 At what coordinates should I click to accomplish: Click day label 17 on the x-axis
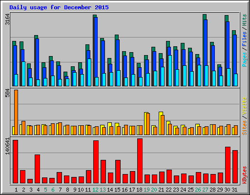(132, 190)
